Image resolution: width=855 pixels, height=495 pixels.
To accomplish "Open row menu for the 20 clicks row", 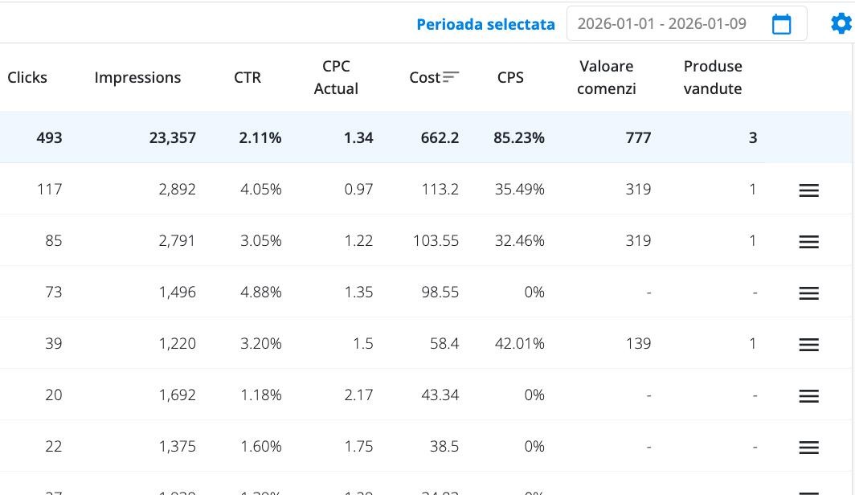I will pyautogui.click(x=808, y=396).
